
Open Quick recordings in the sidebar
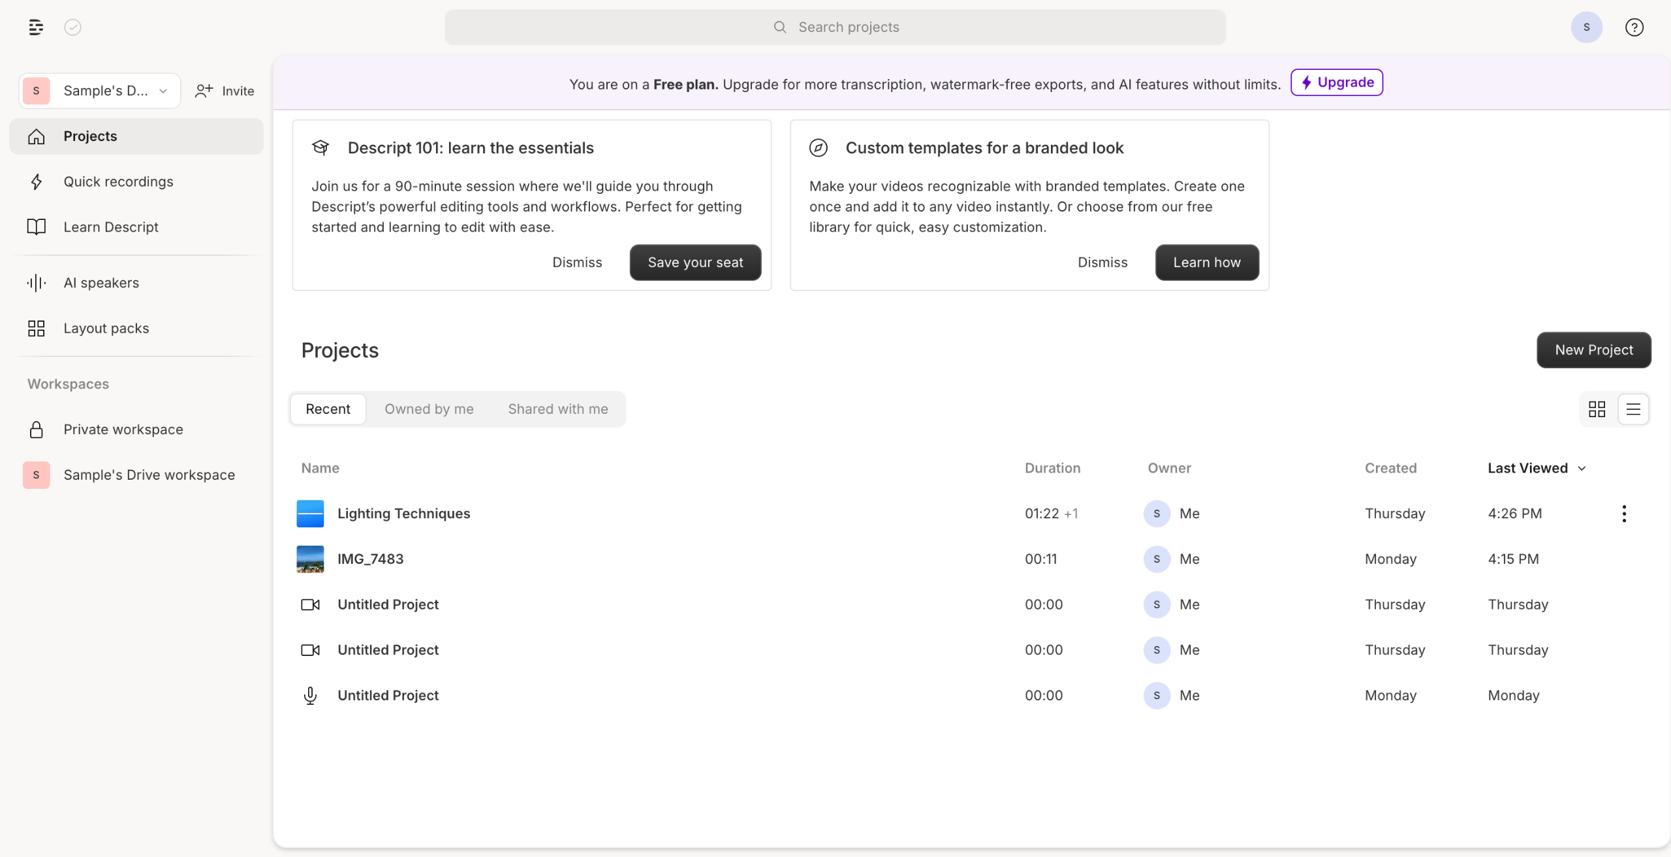click(118, 181)
